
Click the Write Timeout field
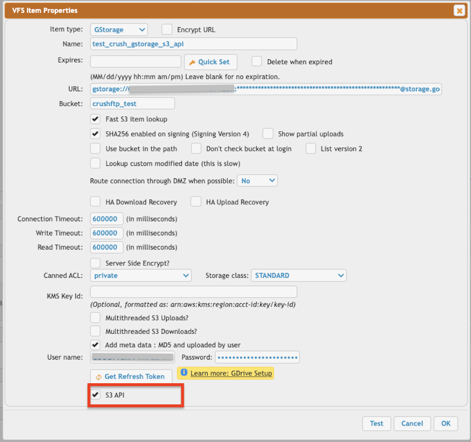point(107,233)
